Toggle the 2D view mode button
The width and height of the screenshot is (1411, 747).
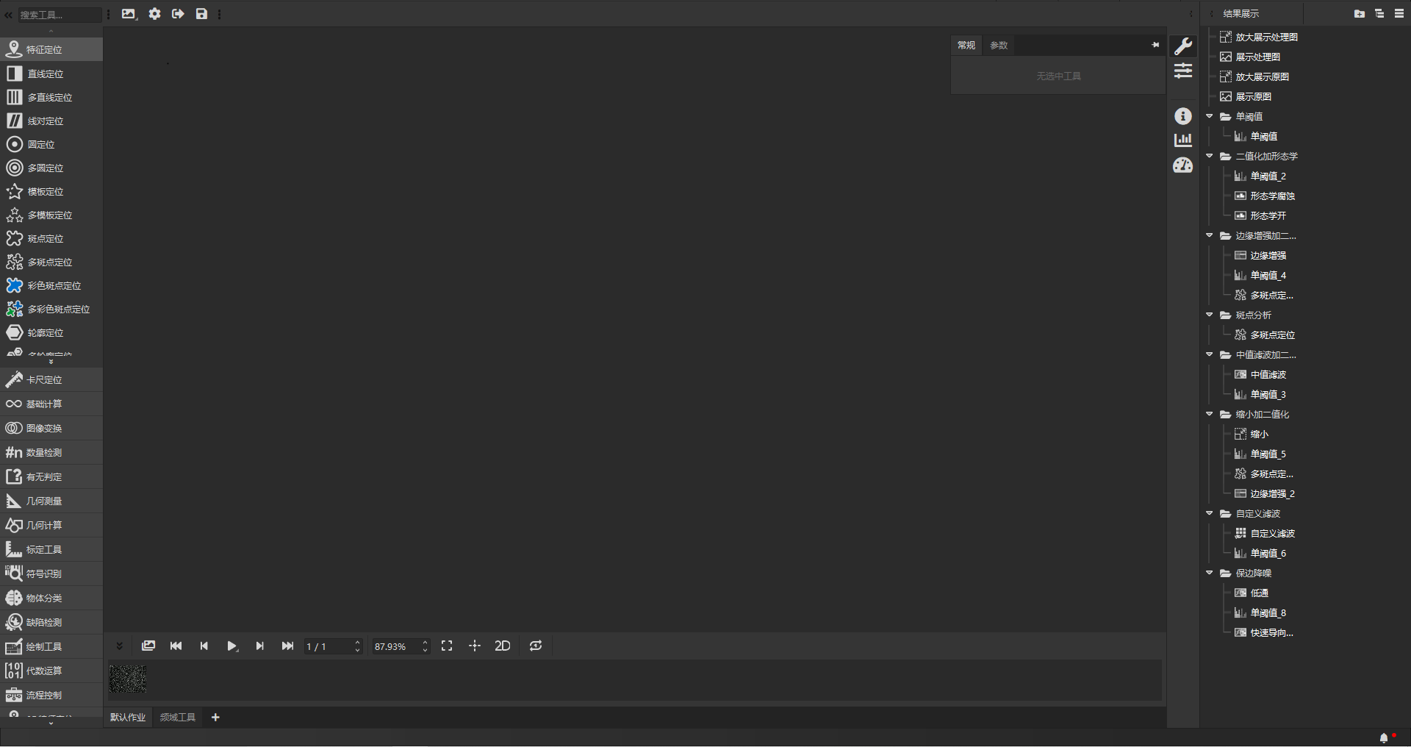503,646
